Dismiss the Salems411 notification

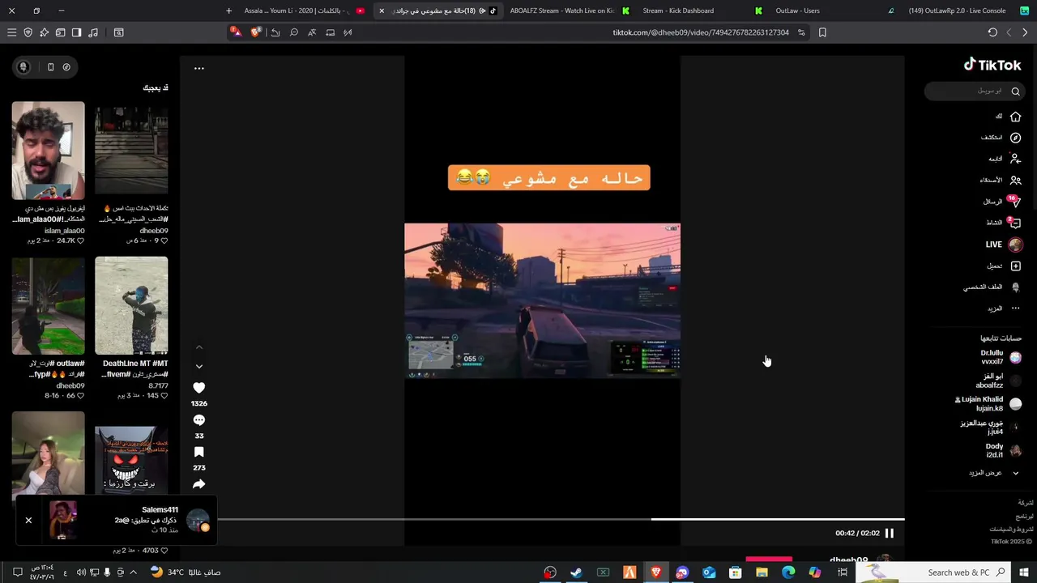click(28, 520)
